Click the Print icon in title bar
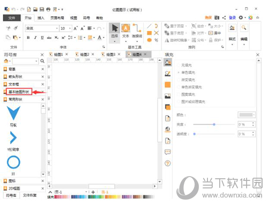Image resolution: width=268 pixels, height=205 pixels. click(48, 9)
